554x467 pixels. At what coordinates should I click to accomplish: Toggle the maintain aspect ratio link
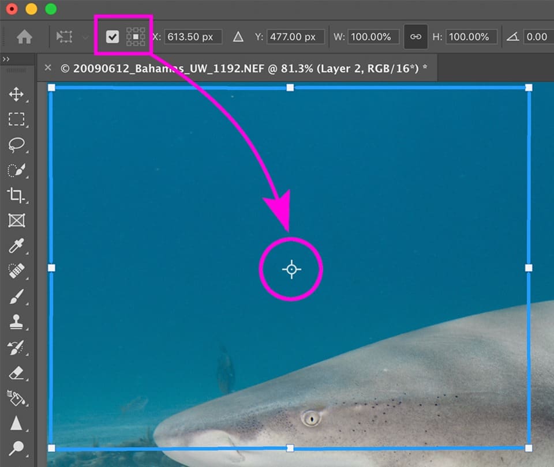tap(416, 36)
